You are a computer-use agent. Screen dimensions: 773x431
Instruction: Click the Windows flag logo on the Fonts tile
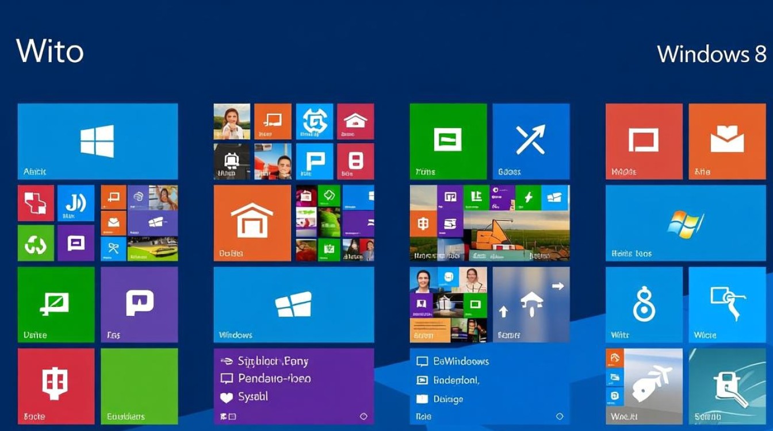click(684, 223)
